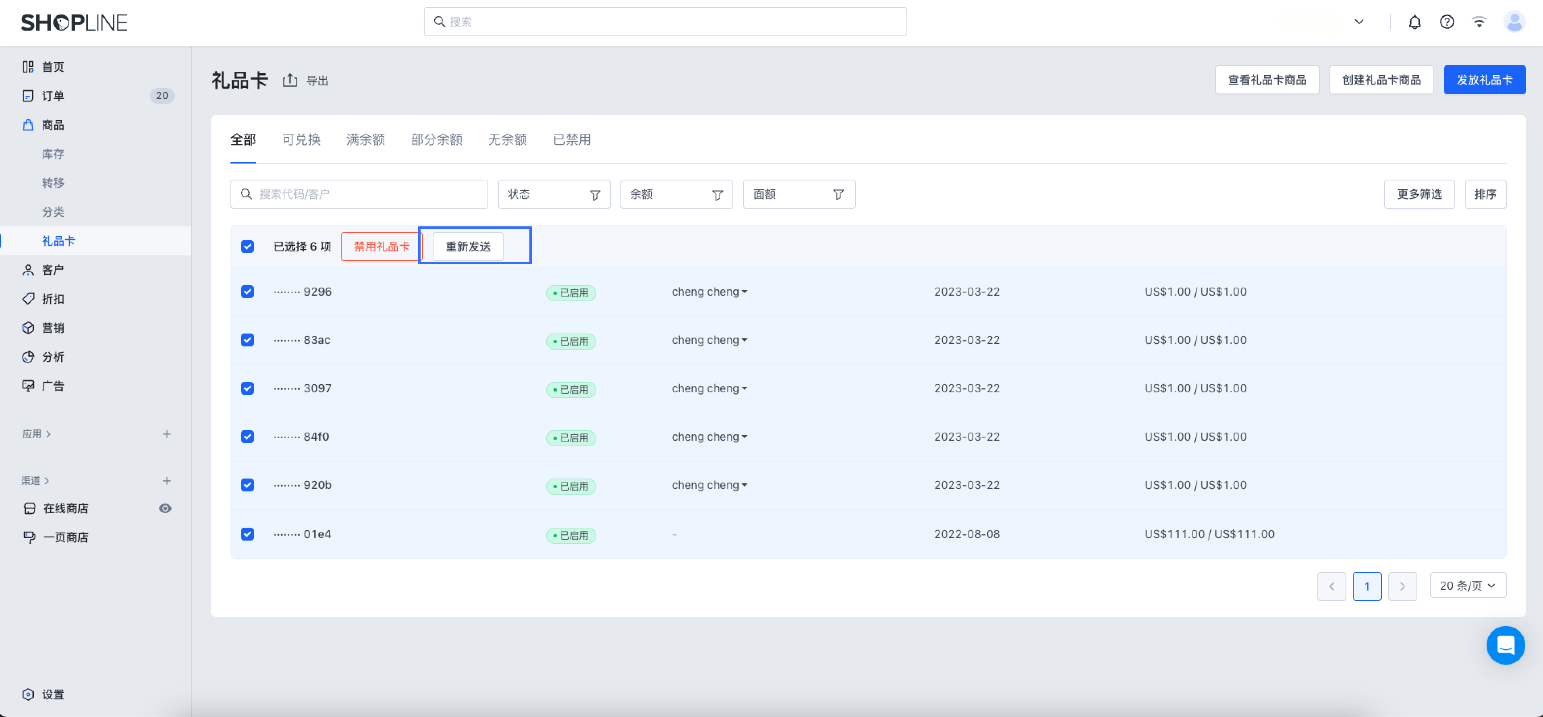1543x717 pixels.
Task: Switch to the 可兑换 tab
Action: pyautogui.click(x=301, y=139)
